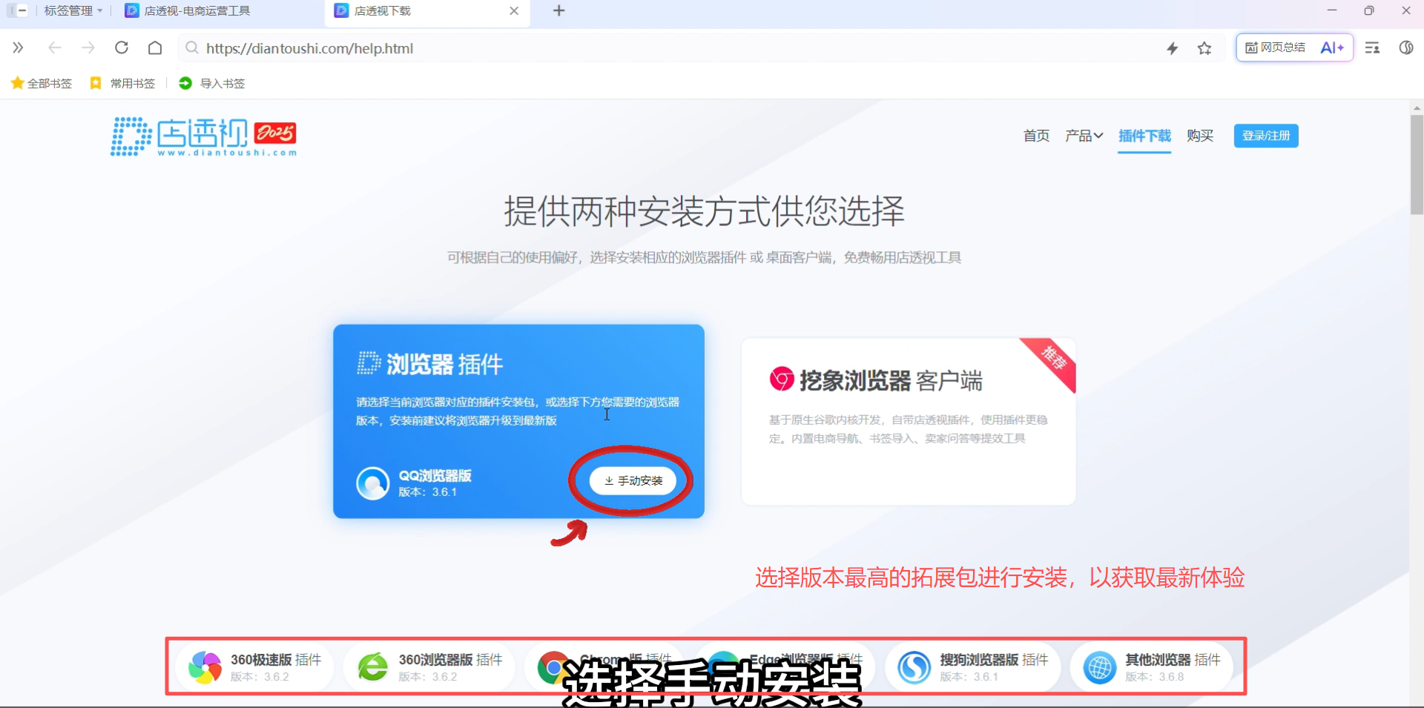Click the Chrome browser icon
Screen dimensions: 1424x708
(552, 666)
